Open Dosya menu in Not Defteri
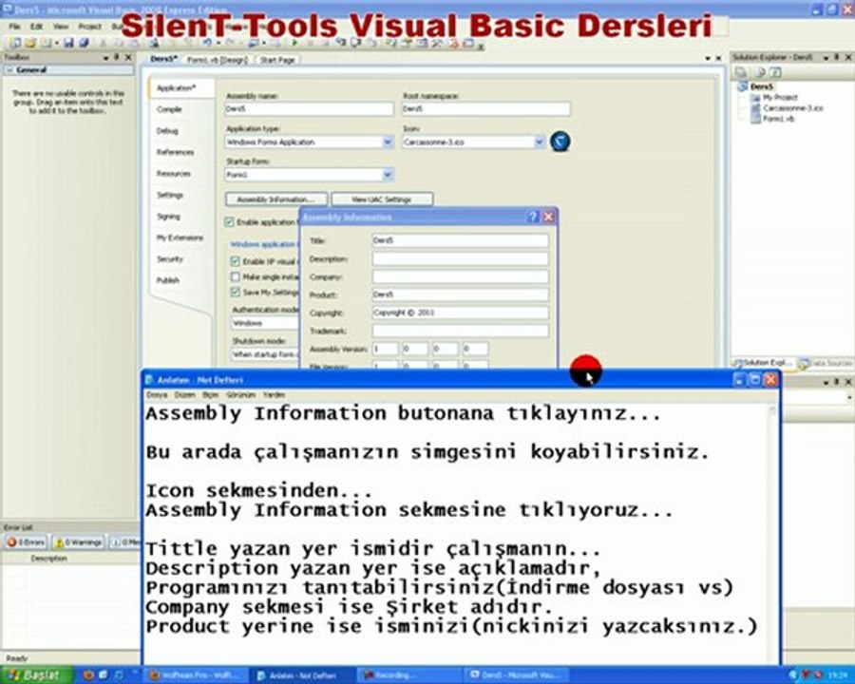The height and width of the screenshot is (684, 855). 157,394
